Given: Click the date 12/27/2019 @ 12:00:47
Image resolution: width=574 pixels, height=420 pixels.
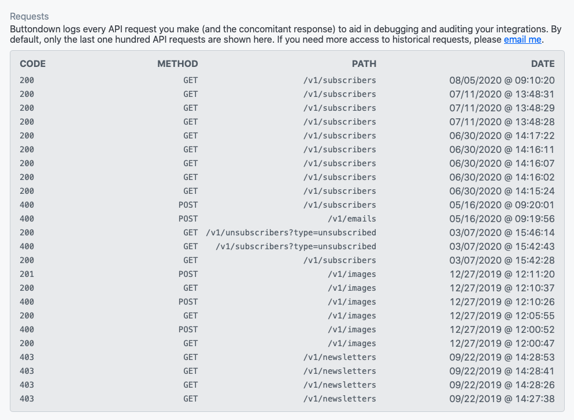Looking at the screenshot, I should 502,343.
